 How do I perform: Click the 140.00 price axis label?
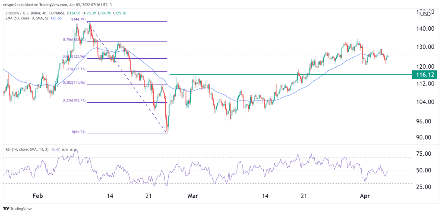[x=424, y=28]
